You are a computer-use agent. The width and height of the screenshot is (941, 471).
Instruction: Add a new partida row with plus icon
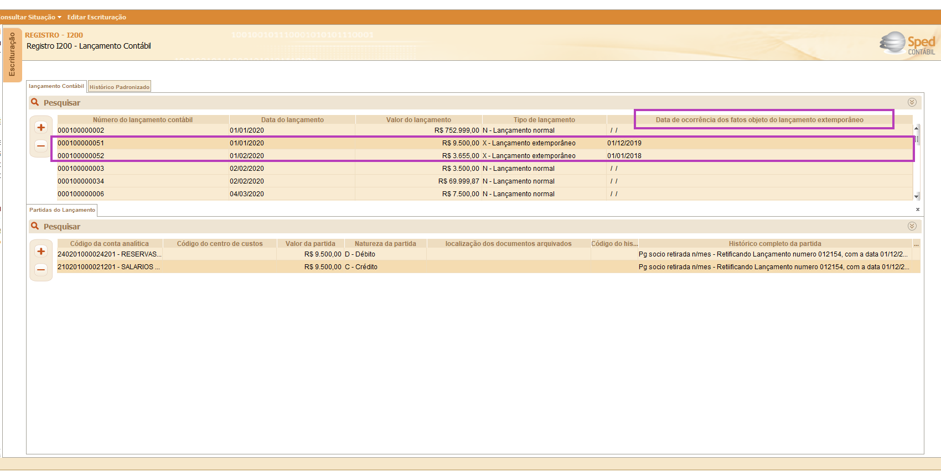41,251
